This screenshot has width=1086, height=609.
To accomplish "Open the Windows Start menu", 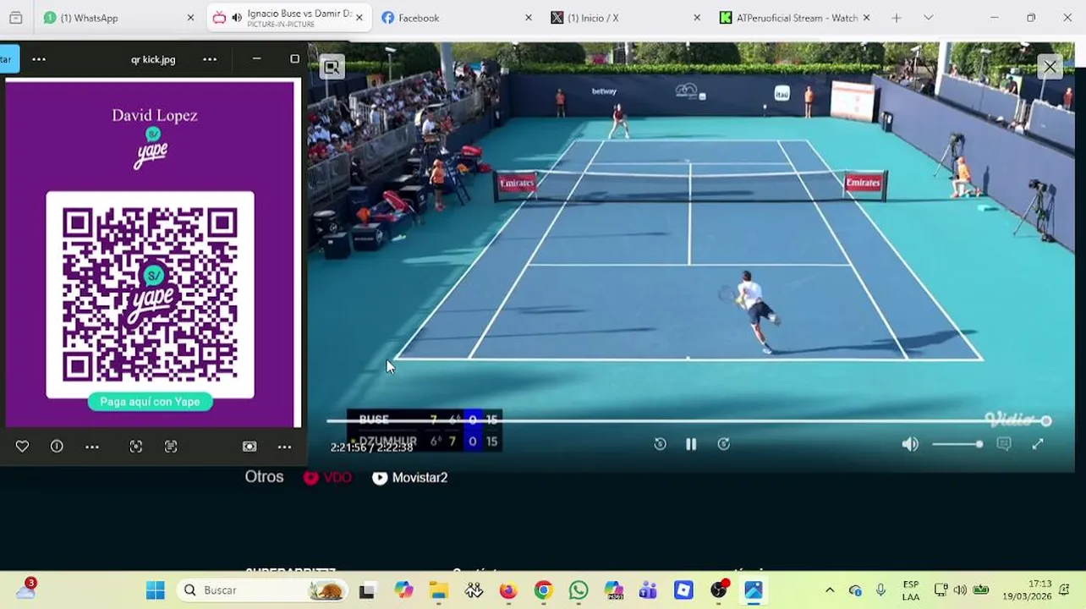I will [155, 590].
